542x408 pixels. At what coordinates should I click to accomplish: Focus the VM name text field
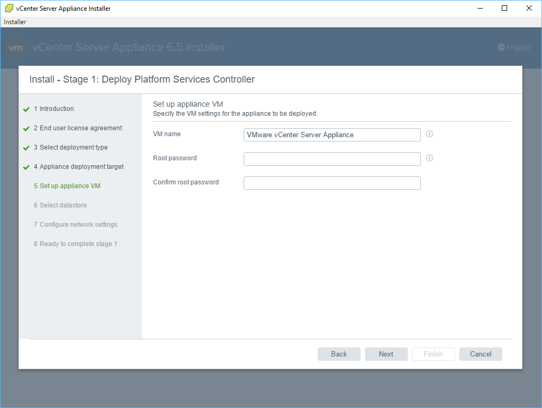(332, 135)
